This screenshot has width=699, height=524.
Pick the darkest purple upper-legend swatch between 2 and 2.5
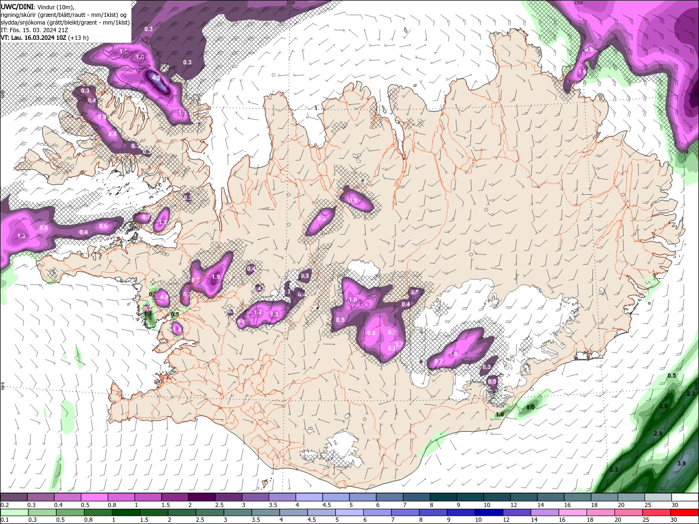pos(202,497)
